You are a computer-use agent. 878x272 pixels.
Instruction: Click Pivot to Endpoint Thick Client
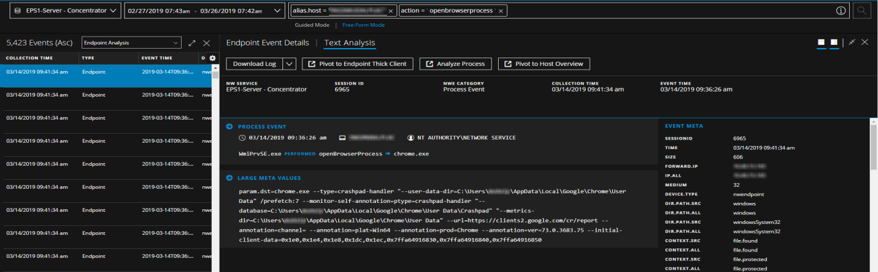357,64
